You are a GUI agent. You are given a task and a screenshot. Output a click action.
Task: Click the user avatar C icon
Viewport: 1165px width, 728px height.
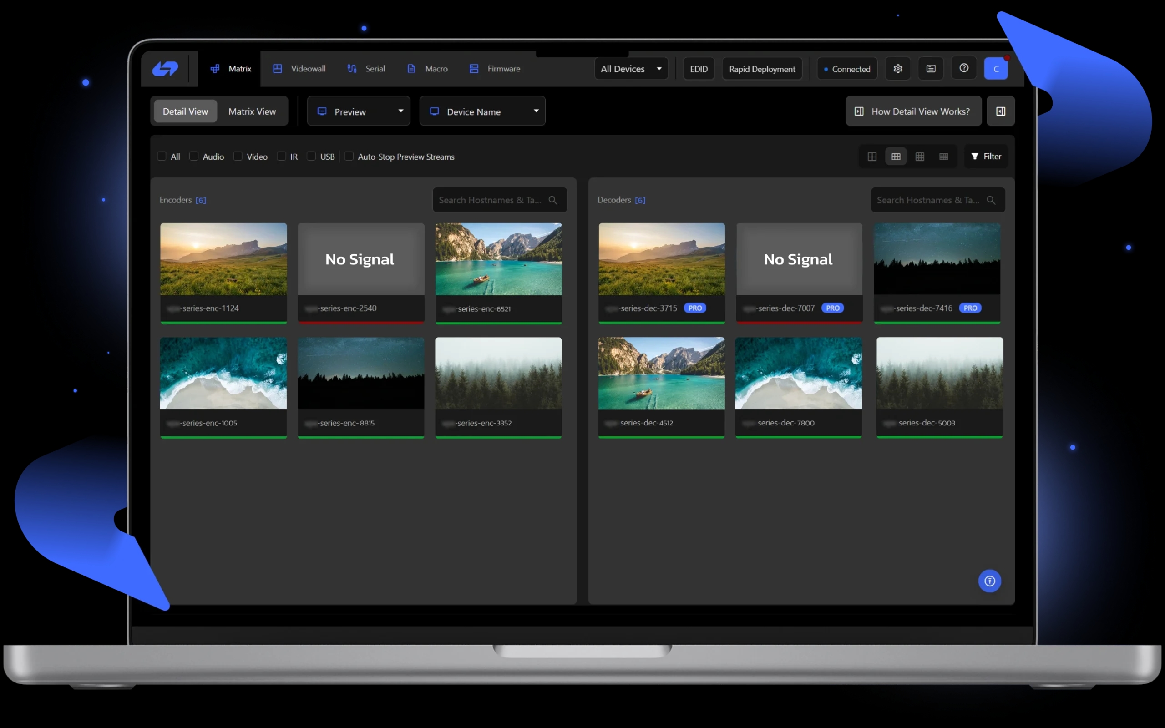[x=996, y=69]
